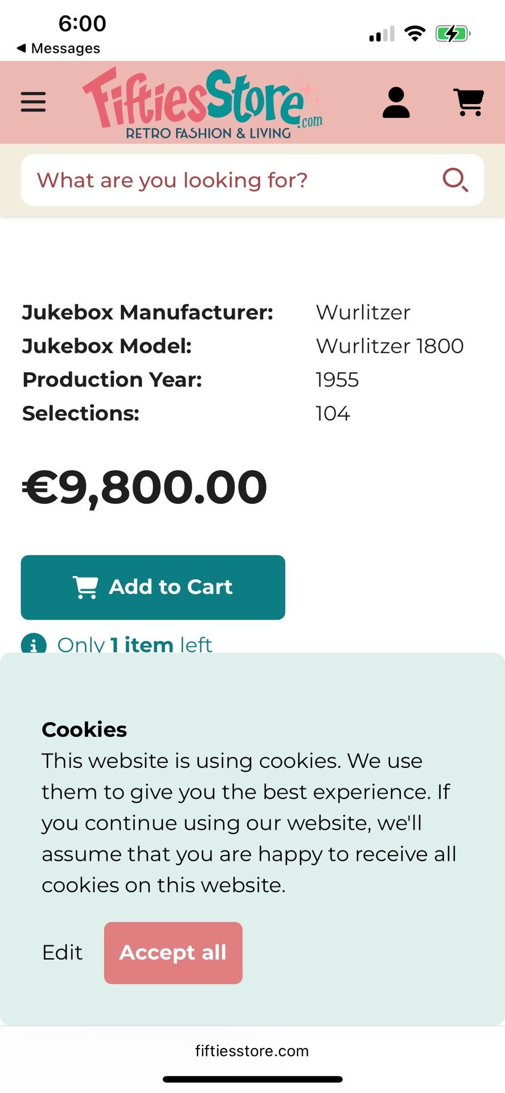
Task: Edit cookie preferences
Action: coord(62,952)
